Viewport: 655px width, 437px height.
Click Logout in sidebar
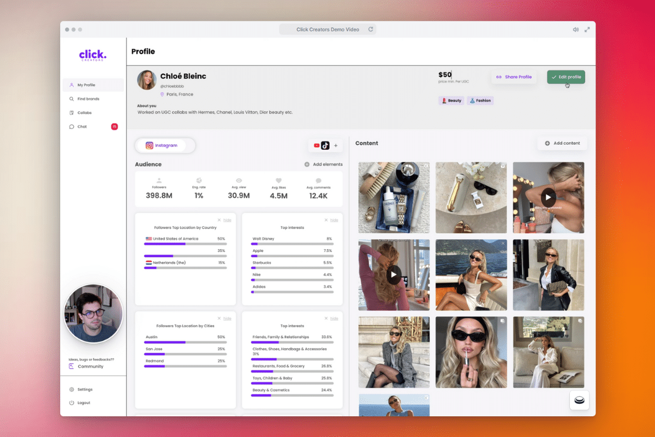(80, 403)
